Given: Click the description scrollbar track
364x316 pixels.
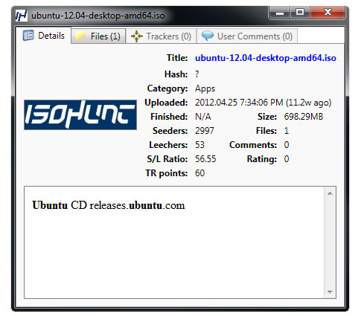Looking at the screenshot, I should [x=330, y=243].
